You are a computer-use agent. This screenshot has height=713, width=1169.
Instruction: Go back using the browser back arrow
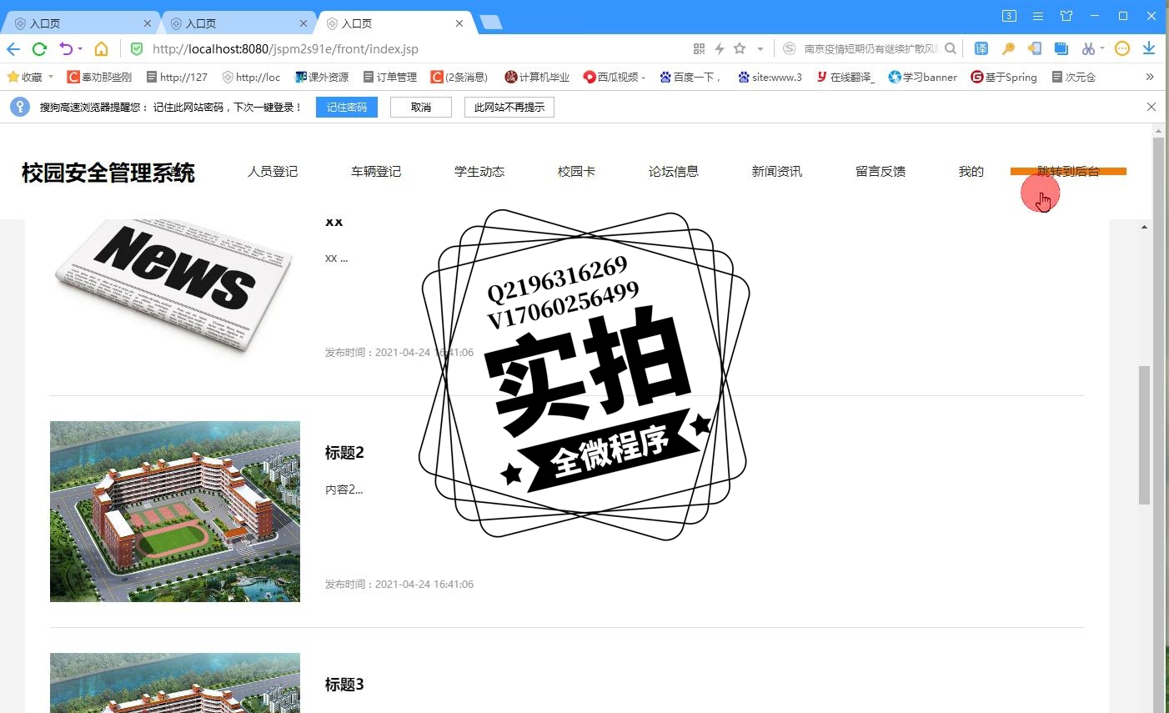pyautogui.click(x=13, y=48)
